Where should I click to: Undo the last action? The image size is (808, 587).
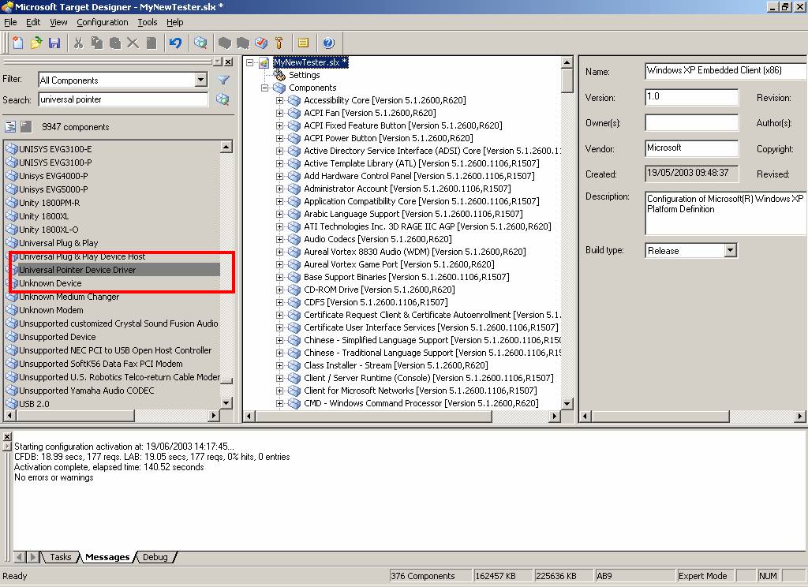[x=174, y=43]
